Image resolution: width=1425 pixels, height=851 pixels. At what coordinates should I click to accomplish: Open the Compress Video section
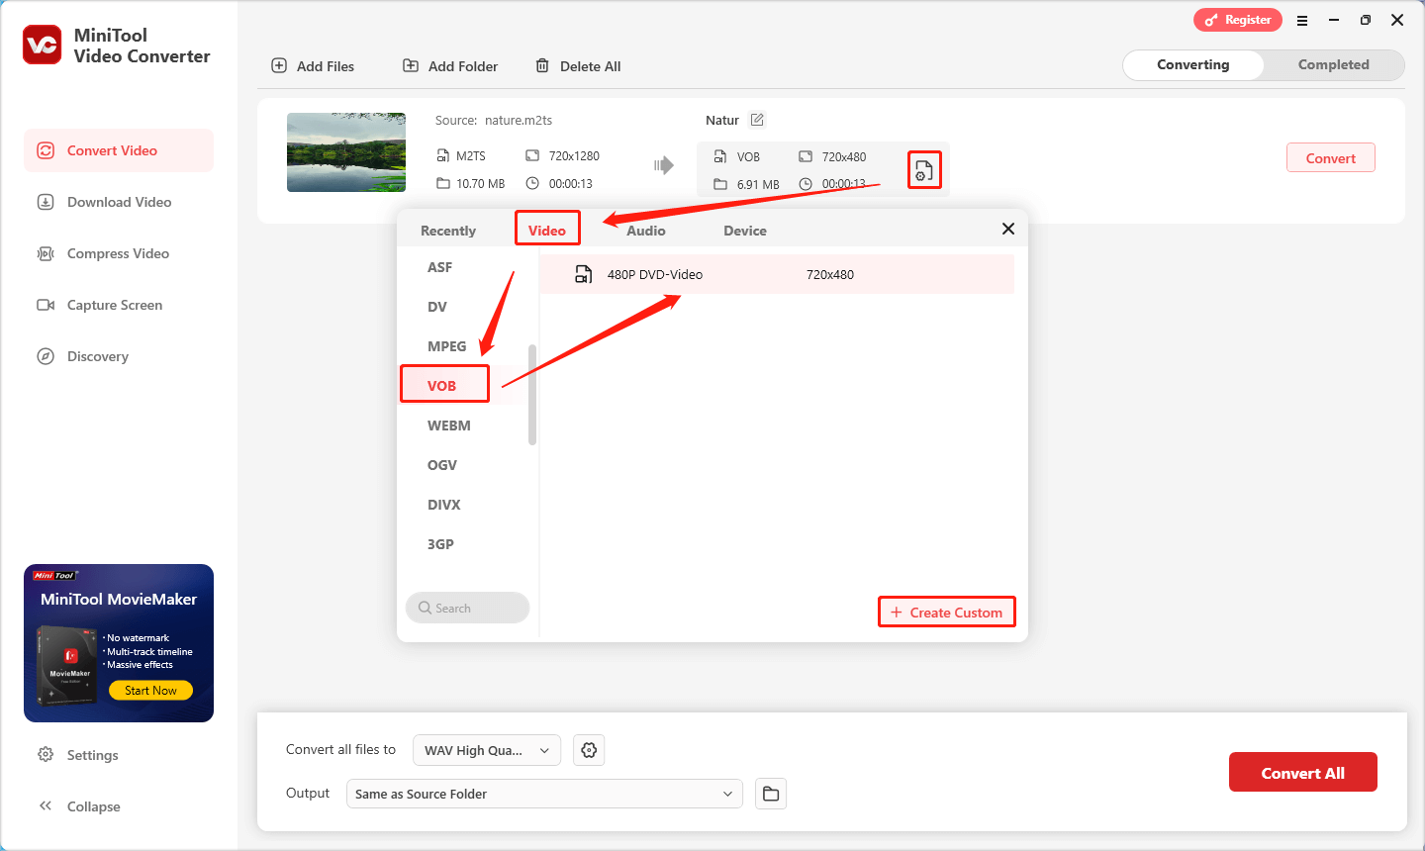(119, 253)
